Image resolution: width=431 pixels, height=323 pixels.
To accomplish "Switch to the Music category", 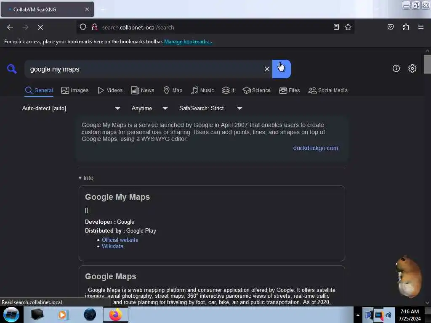I will point(202,90).
